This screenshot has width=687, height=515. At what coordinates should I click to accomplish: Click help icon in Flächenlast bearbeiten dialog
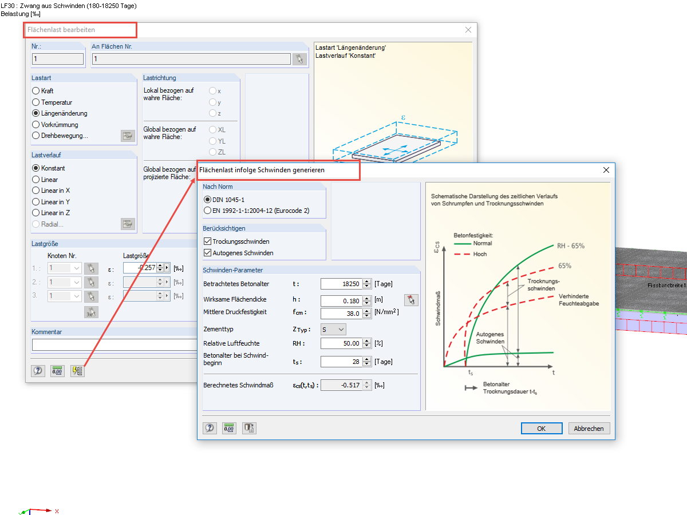coord(38,370)
